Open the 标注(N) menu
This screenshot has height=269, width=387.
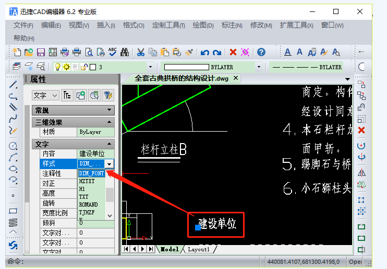(x=232, y=25)
